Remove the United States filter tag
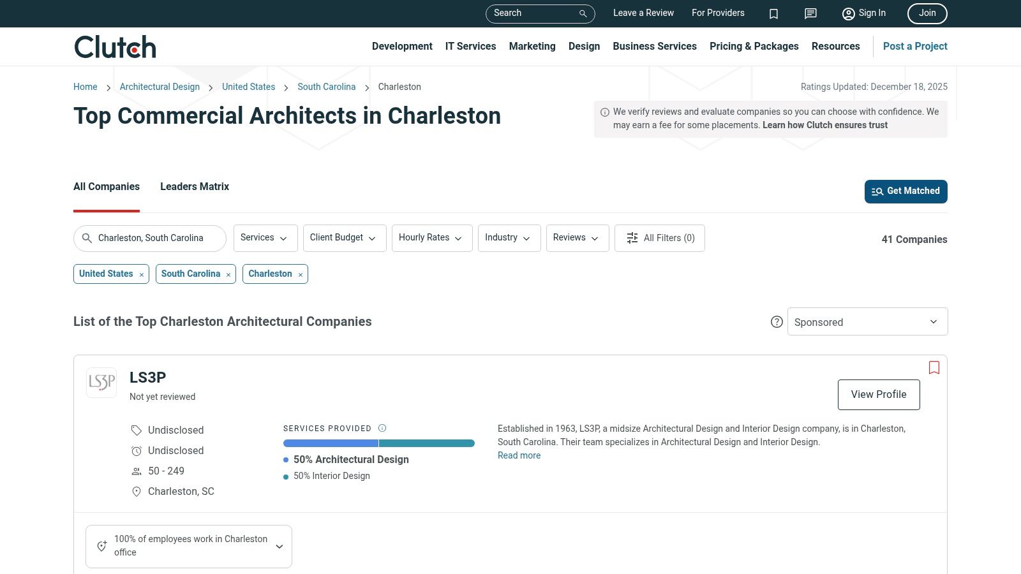This screenshot has width=1021, height=574. [141, 274]
